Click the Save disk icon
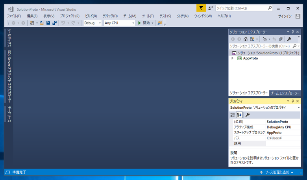This screenshot has width=307, height=180. coord(48,23)
